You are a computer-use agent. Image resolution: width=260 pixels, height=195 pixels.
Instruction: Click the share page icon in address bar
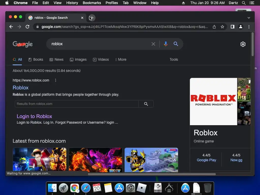click(214, 27)
